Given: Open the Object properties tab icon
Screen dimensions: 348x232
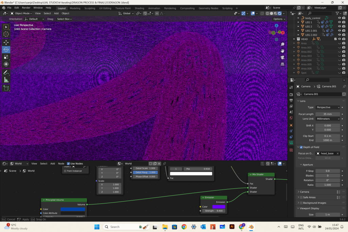Looking at the screenshot, I should coord(291,125).
